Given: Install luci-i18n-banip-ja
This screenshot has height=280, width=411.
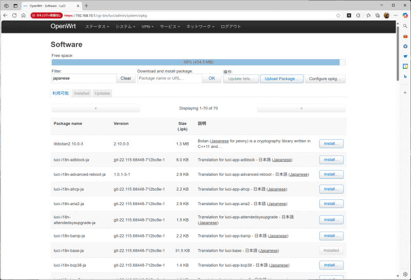Looking at the screenshot, I should click(331, 236).
